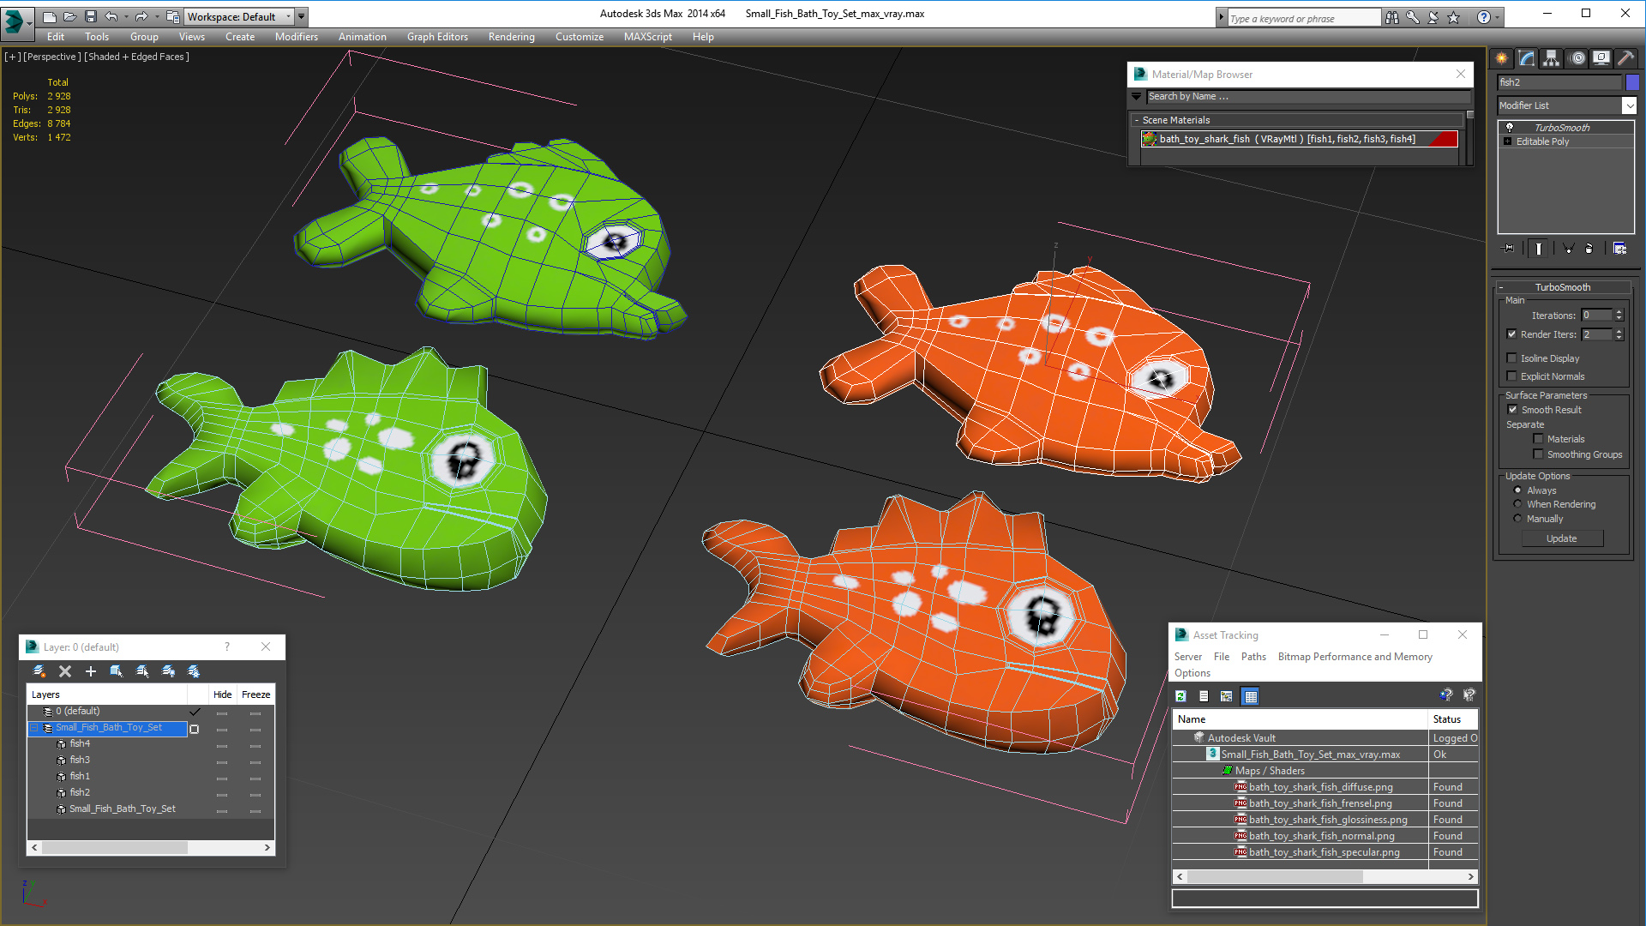Screen dimensions: 1646x926
Task: Click fish2 object color swatch
Action: (1632, 82)
